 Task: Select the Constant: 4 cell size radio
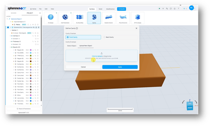coord(36,39)
